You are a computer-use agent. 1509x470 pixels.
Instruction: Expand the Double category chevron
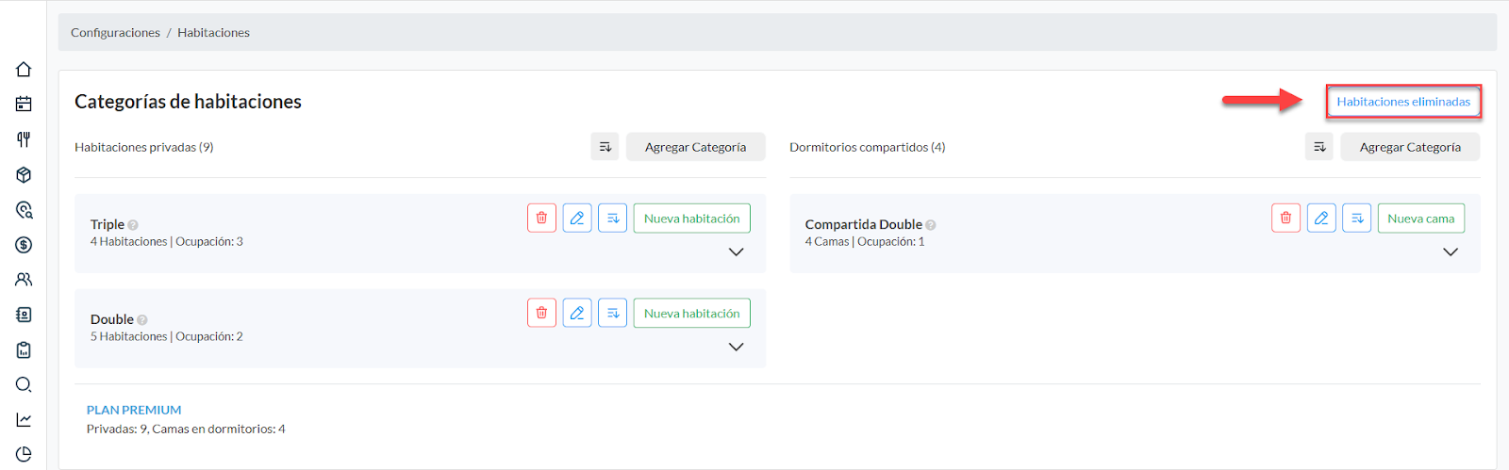pos(736,348)
